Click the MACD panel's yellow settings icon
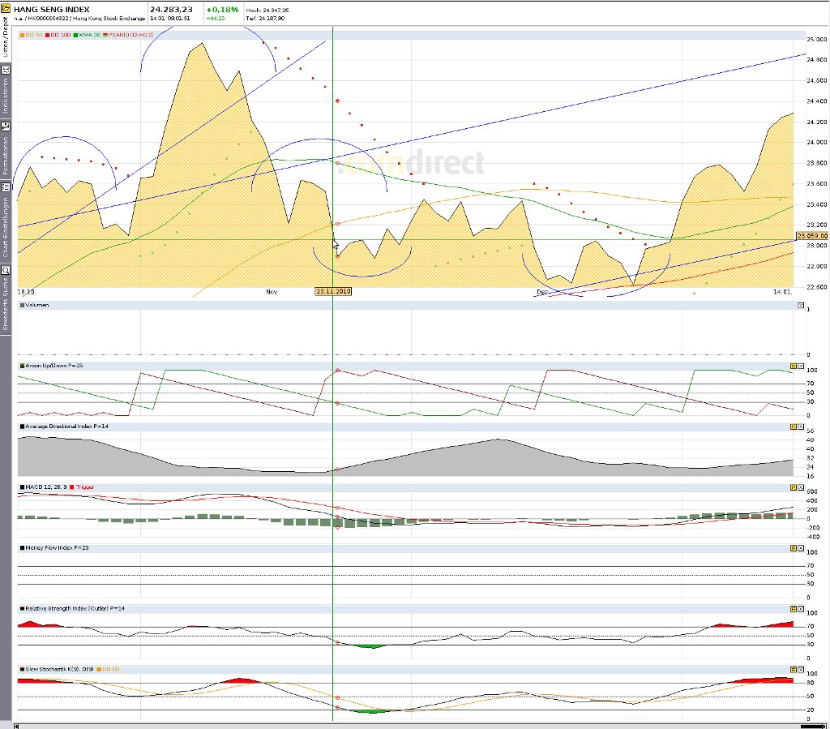 click(794, 487)
